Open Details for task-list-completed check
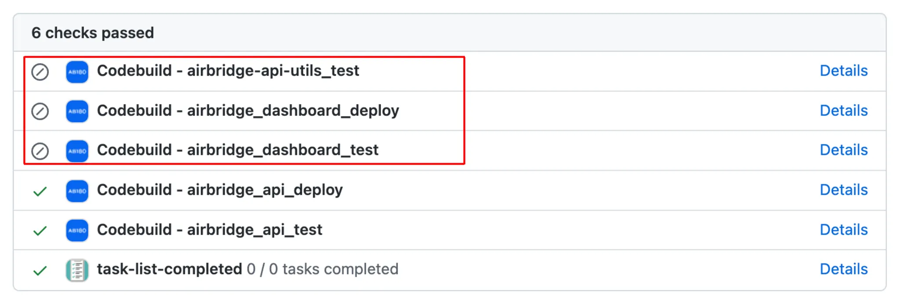The image size is (900, 303). pos(843,269)
